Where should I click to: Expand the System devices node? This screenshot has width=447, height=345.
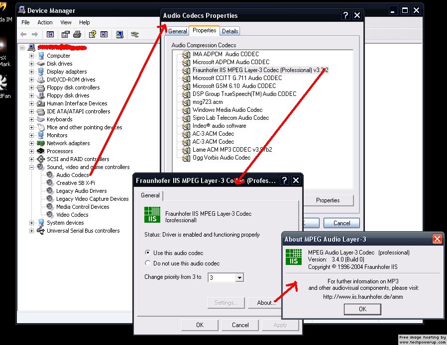point(32,223)
